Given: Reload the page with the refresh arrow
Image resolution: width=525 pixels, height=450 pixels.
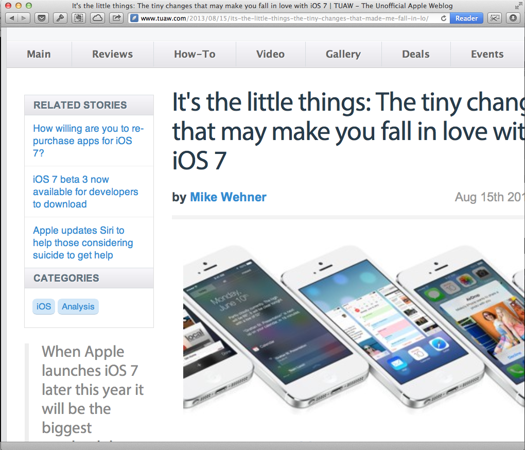Looking at the screenshot, I should click(x=444, y=18).
